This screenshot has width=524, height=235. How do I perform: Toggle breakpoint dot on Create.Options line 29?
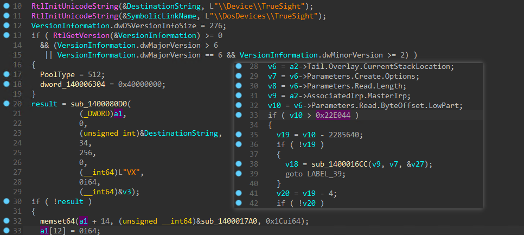tap(239, 76)
